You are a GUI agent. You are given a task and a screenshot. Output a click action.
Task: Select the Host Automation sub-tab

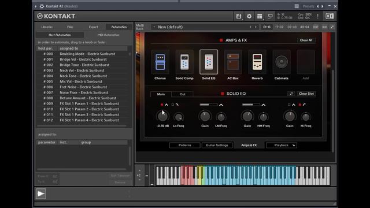tap(60, 35)
